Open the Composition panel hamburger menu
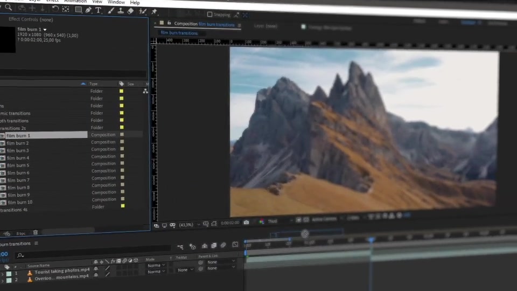 (x=239, y=25)
